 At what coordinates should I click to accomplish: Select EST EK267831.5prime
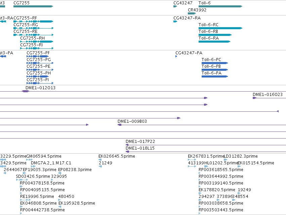pos(192,160)
